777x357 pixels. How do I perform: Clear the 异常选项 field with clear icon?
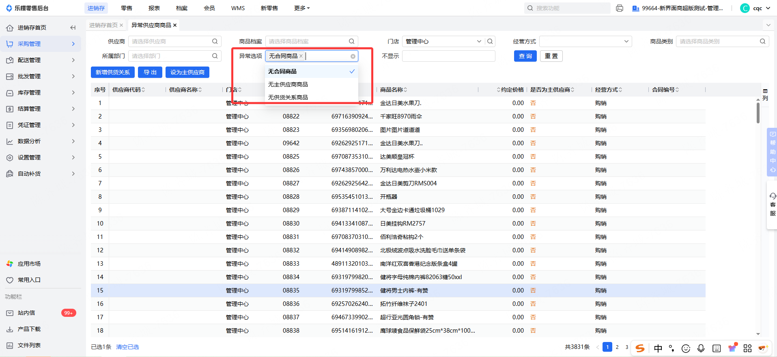coord(353,56)
